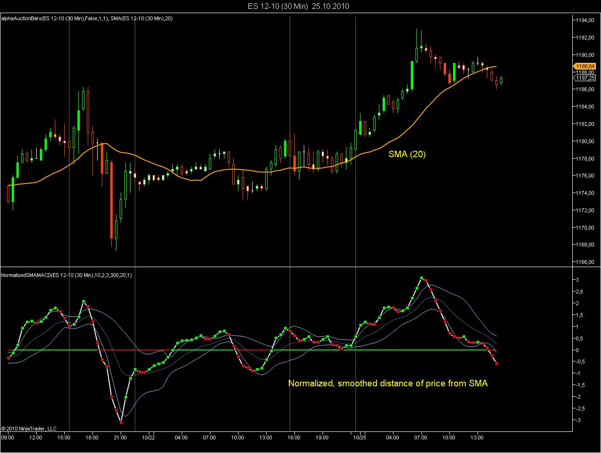
Task: Click the 10/25 date label on time axis
Action: 360,438
